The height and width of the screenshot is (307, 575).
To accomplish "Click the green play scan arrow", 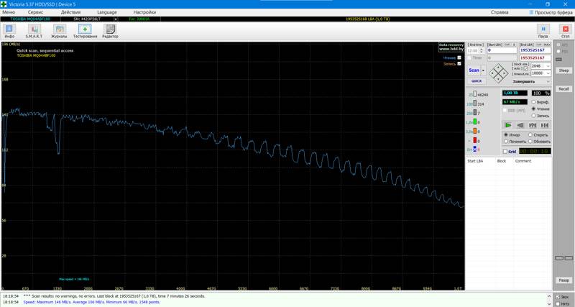I will tap(508, 125).
